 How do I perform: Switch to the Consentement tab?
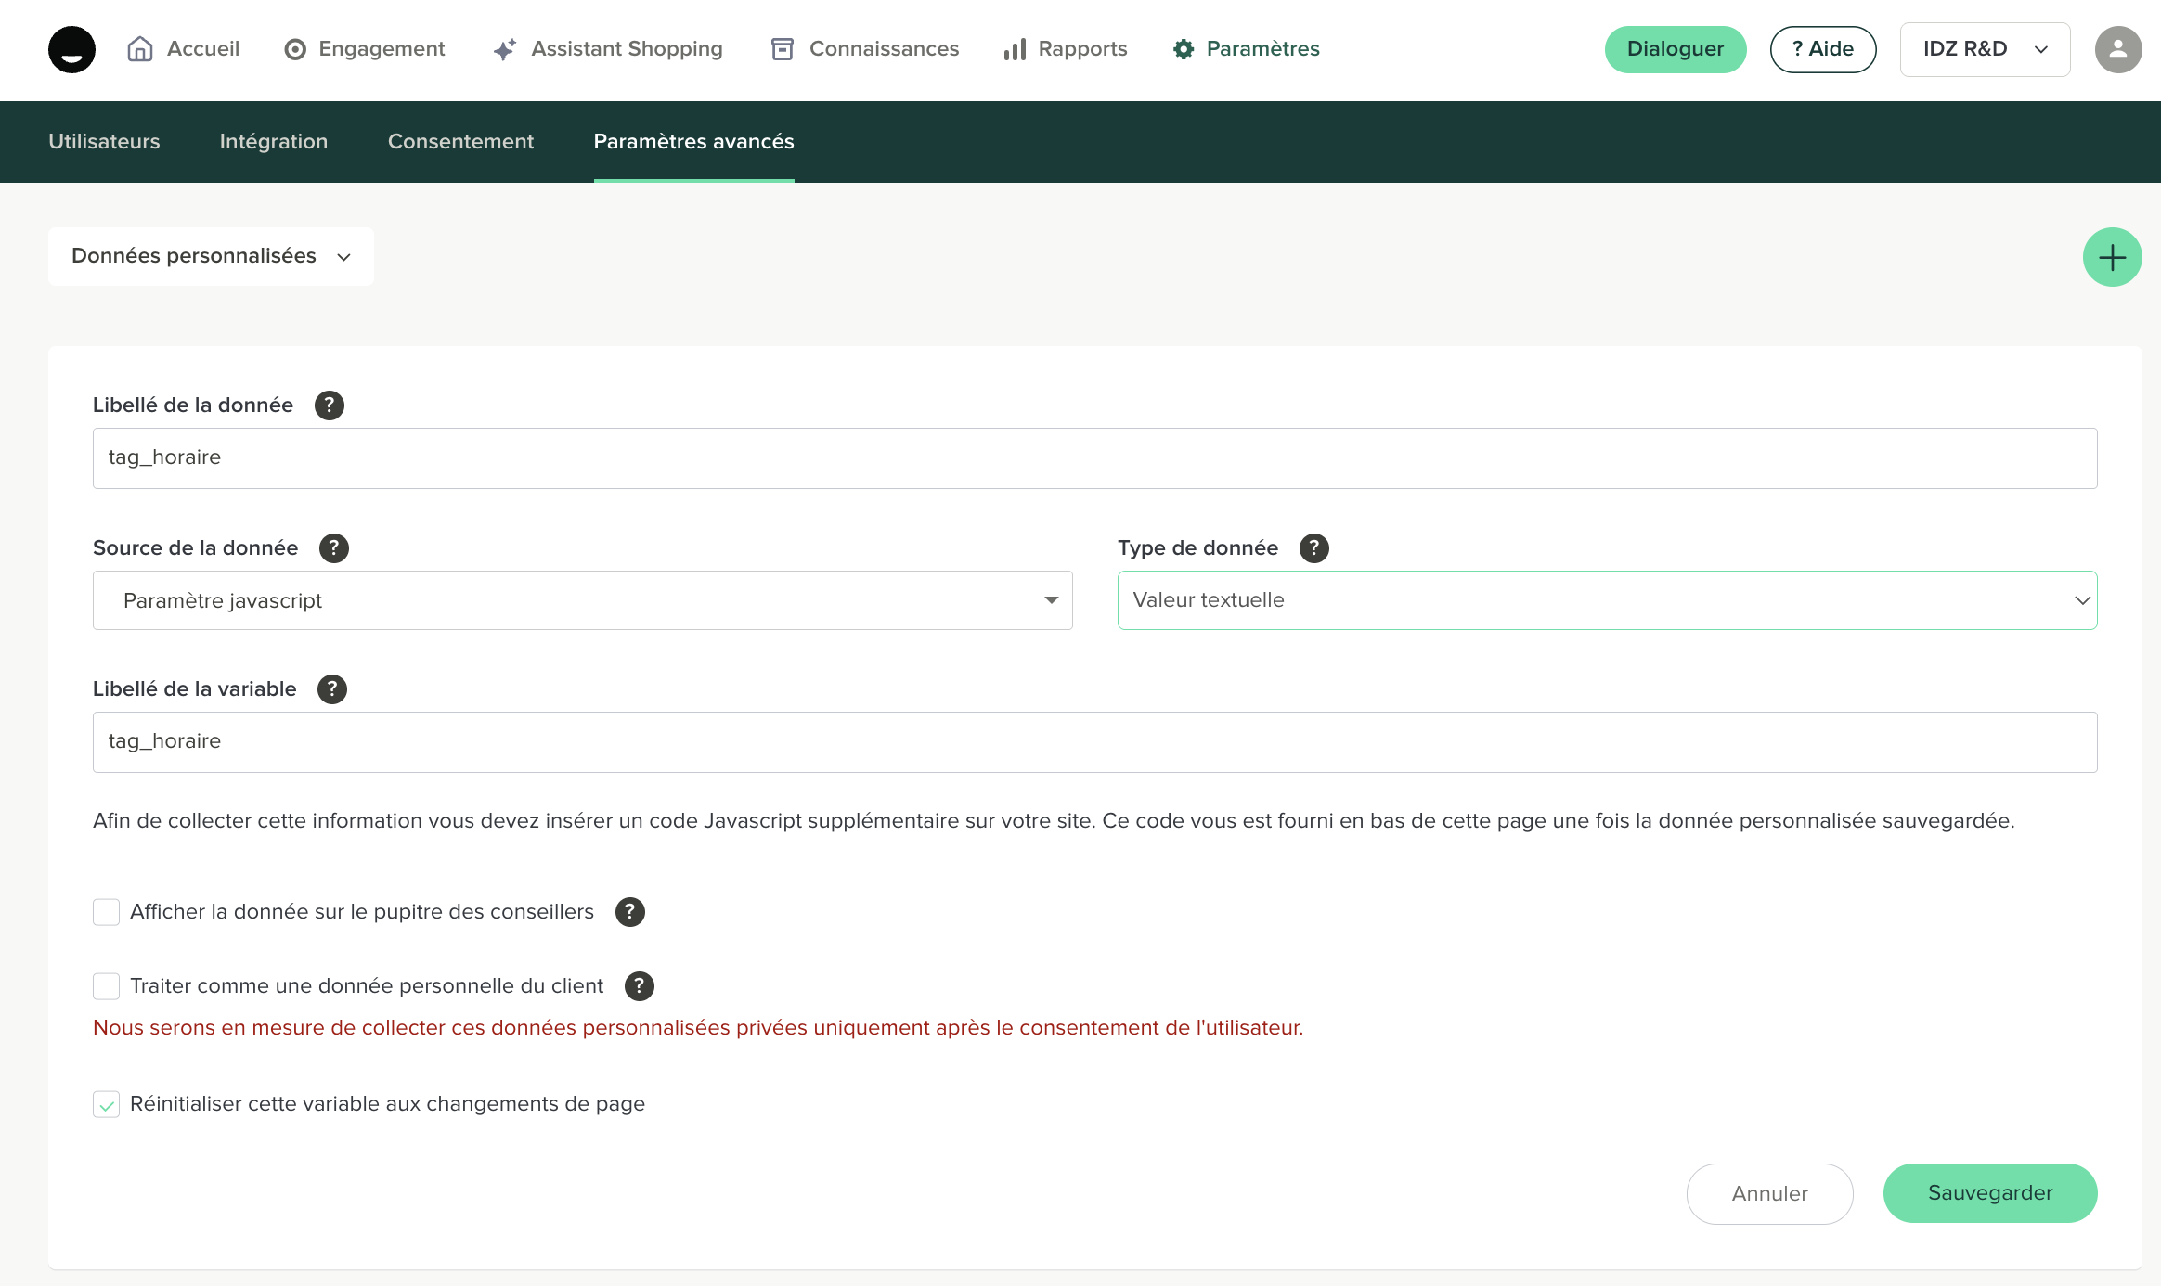point(460,142)
